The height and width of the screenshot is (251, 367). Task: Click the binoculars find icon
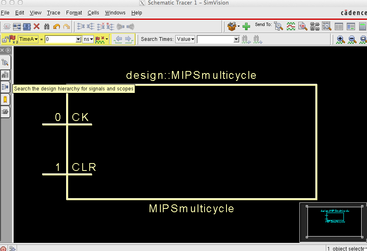(47, 26)
